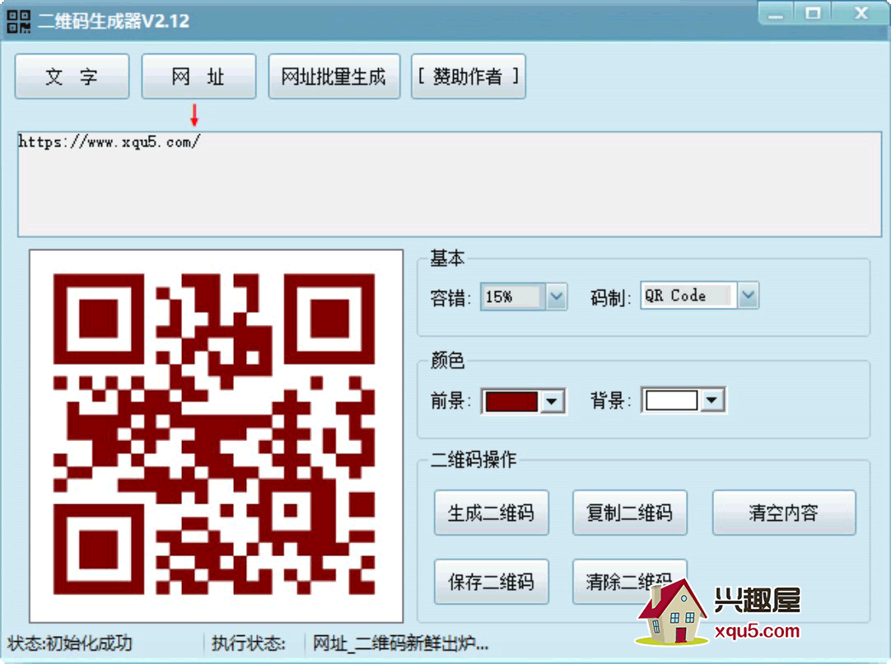Click the 清空内容 clear content button
This screenshot has height=664, width=891.
pyautogui.click(x=784, y=513)
